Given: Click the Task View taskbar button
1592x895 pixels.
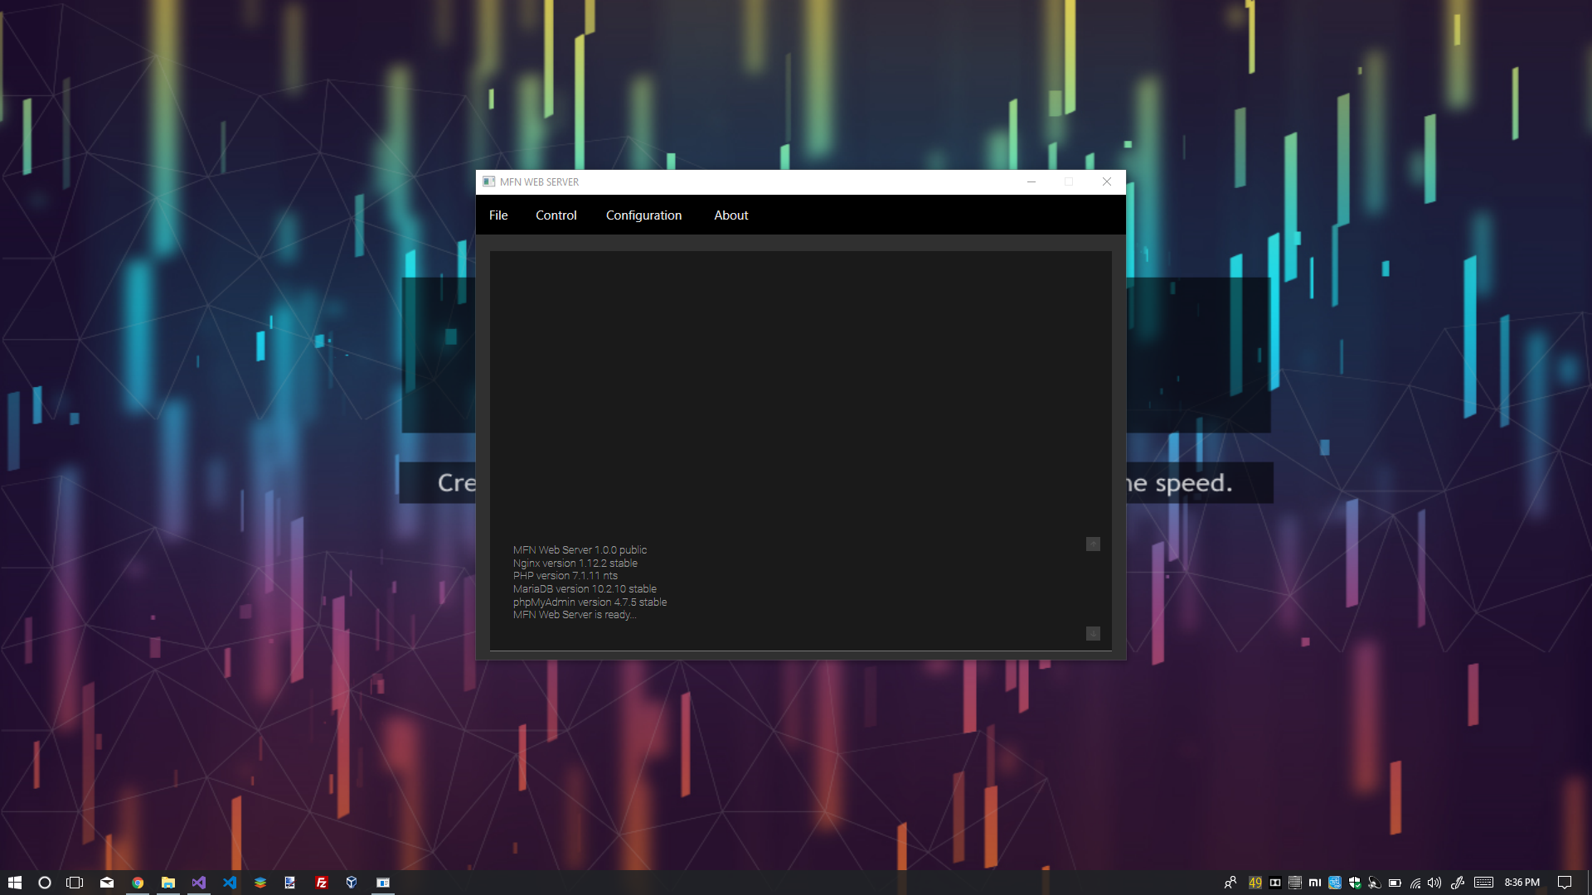Looking at the screenshot, I should [x=75, y=883].
